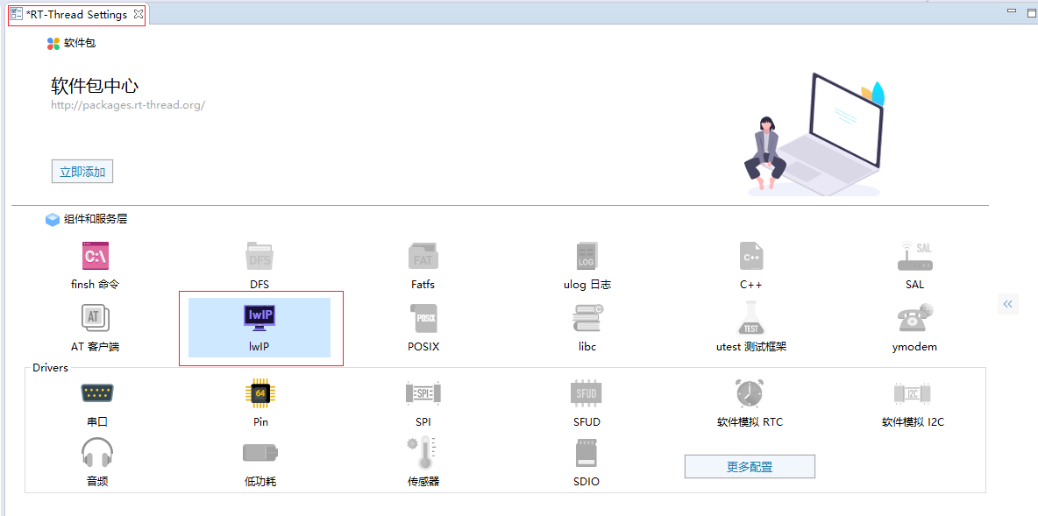Select the AT 客户端 icon
This screenshot has width=1038, height=516.
pos(95,326)
